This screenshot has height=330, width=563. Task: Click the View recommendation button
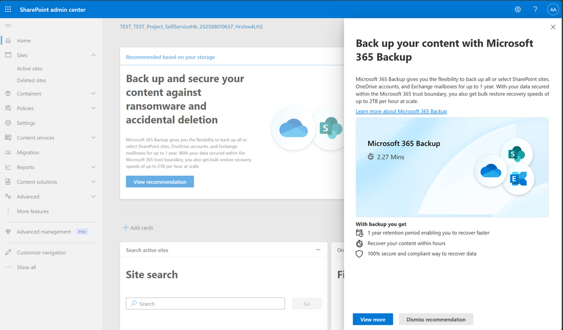(160, 181)
